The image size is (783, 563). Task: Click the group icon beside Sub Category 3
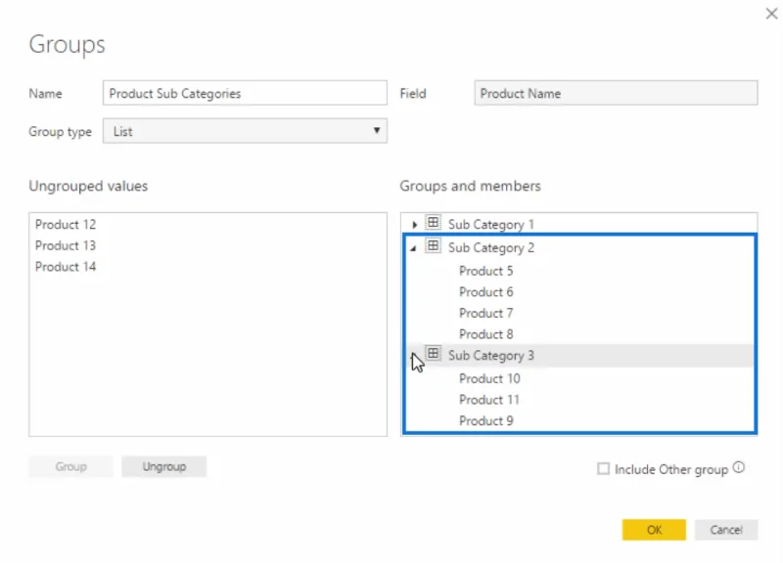point(433,354)
